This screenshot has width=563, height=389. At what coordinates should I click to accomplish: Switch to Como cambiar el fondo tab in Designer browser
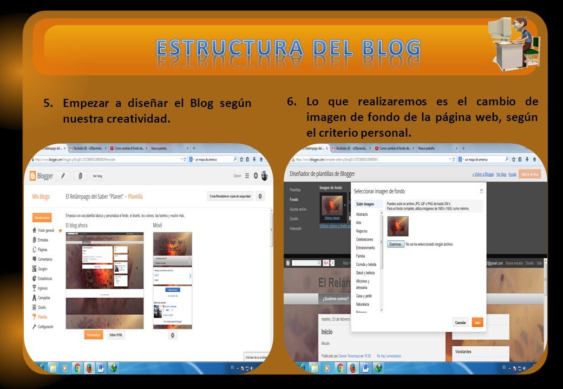pos(395,148)
